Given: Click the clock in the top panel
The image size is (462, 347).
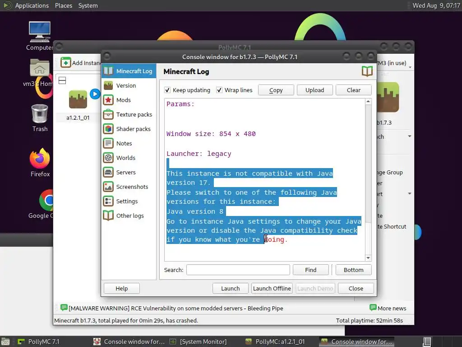Looking at the screenshot, I should 436,5.
